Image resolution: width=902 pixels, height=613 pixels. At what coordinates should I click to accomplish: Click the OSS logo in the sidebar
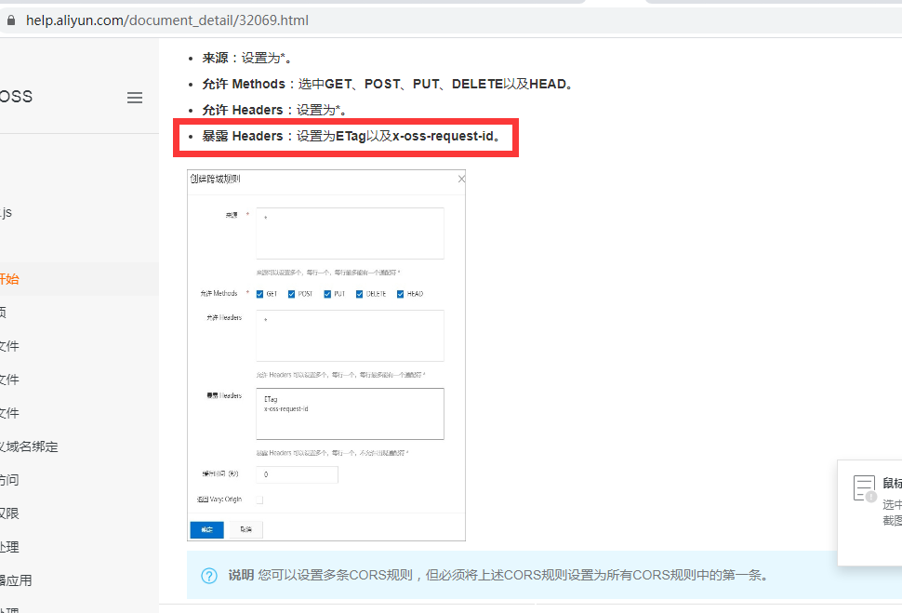[x=16, y=97]
